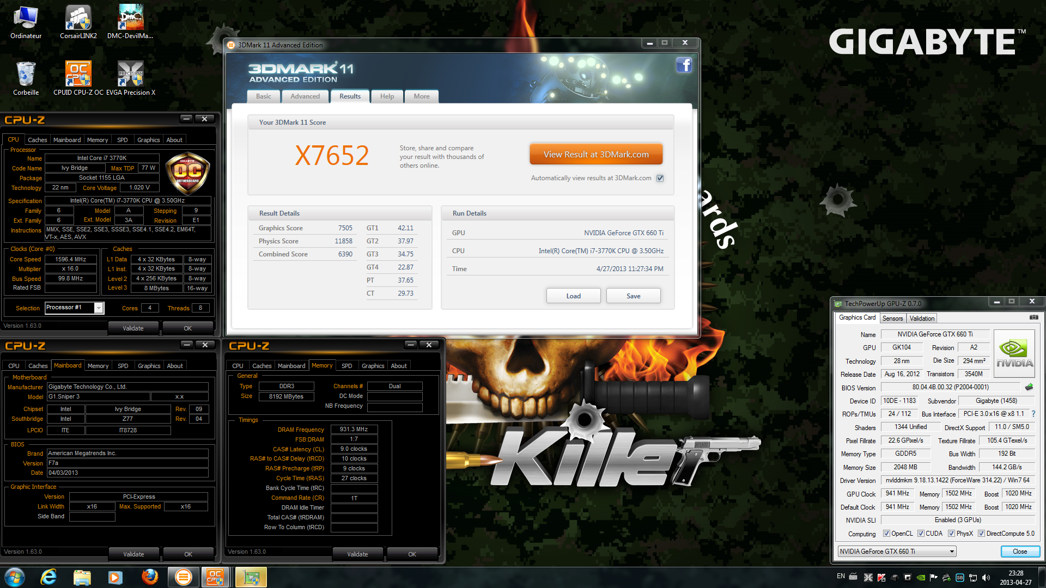Switch to the Validation tab in GPU-Z
The width and height of the screenshot is (1046, 588).
(x=922, y=318)
